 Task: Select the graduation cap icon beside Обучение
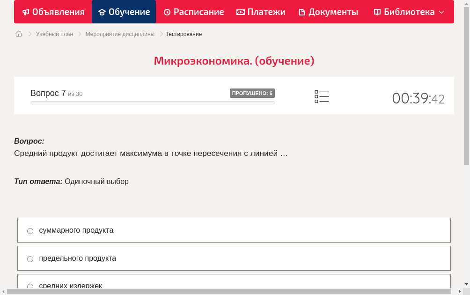click(101, 12)
